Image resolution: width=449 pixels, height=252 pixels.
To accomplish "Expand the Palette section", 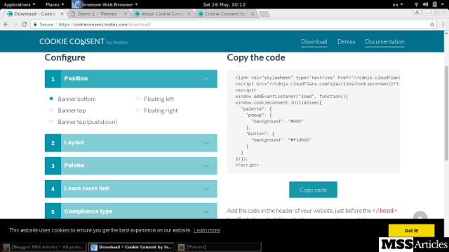I will [131, 166].
